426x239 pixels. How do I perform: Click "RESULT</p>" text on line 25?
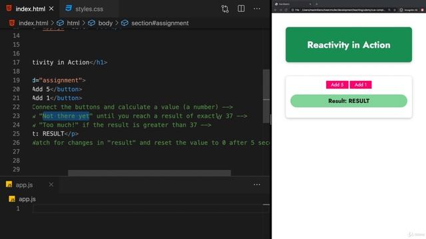click(61, 134)
